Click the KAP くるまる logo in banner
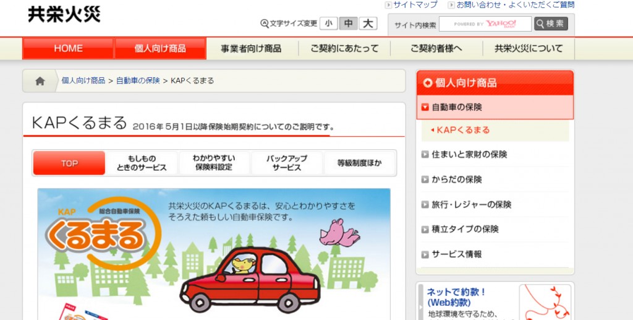This screenshot has width=633, height=320. (103, 233)
